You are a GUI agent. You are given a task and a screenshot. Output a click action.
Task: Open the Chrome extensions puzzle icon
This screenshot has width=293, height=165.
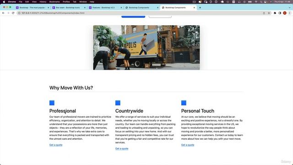[x=275, y=13]
